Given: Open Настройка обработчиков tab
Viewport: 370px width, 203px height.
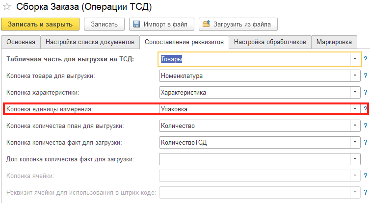Looking at the screenshot, I should (270, 42).
